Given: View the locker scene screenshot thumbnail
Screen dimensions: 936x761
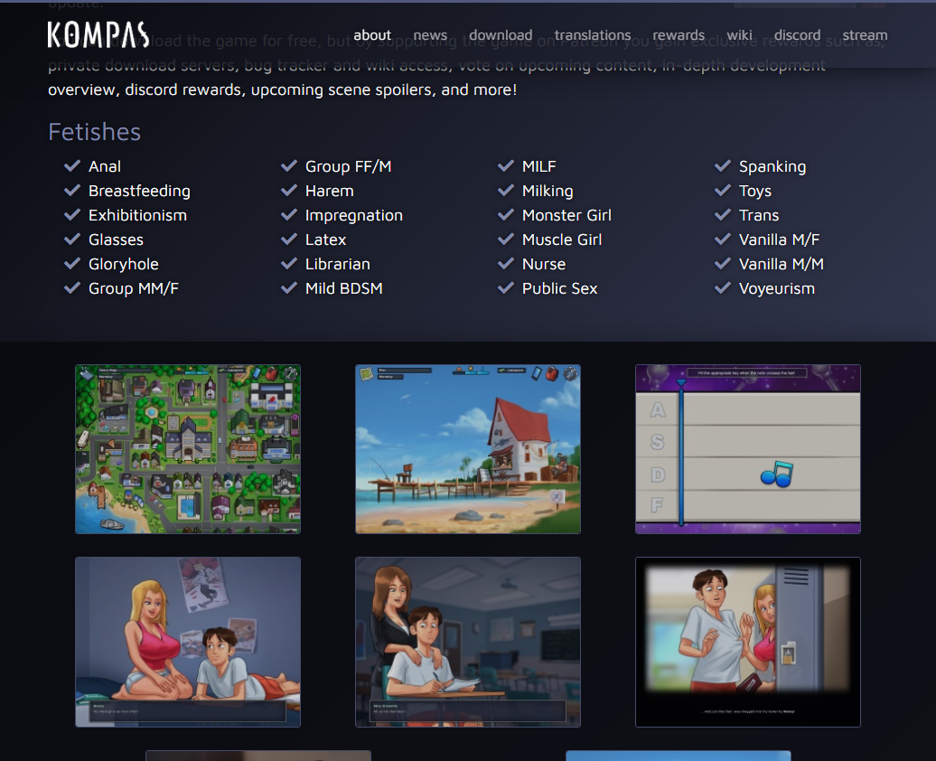Looking at the screenshot, I should point(748,642).
